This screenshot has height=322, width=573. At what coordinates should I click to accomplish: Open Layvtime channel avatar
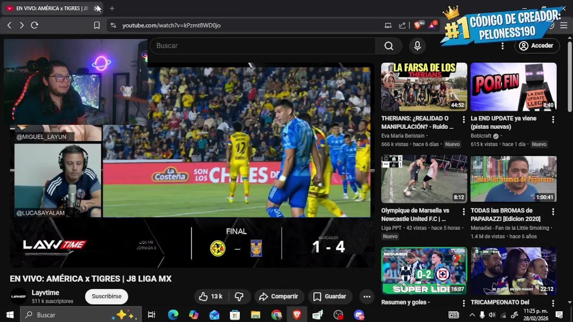18,296
